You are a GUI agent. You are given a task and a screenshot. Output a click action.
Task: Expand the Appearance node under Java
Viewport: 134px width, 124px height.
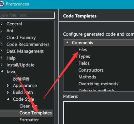pyautogui.click(x=8, y=86)
